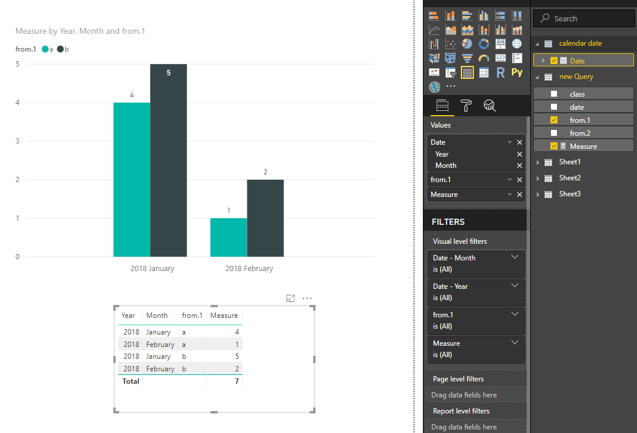Select the Clustered column chart visual

click(484, 16)
